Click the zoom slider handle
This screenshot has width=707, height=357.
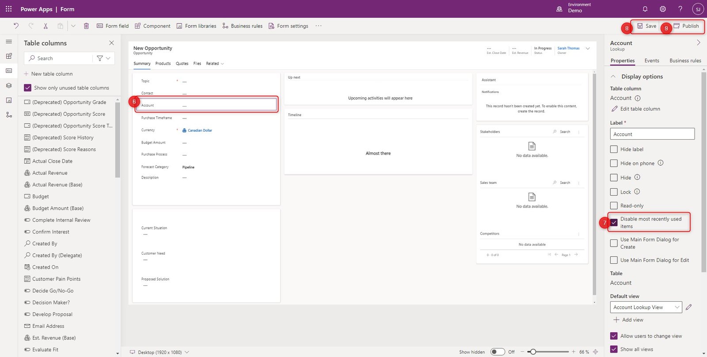[533, 352]
